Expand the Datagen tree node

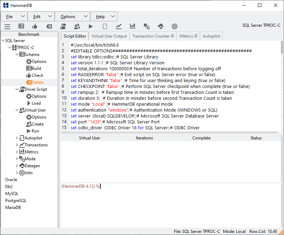coord(17,166)
